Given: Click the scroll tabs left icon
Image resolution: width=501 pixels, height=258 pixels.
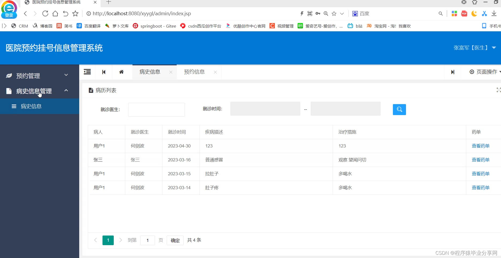Looking at the screenshot, I should point(104,72).
